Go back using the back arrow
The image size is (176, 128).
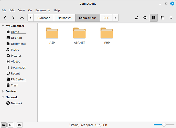click(x=5, y=18)
